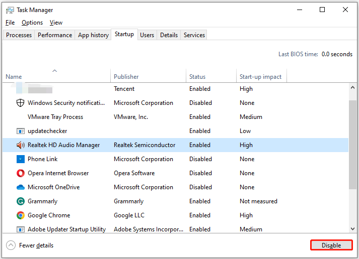Click the Not measured impact cell
This screenshot has height=259, width=359.
coord(258,201)
